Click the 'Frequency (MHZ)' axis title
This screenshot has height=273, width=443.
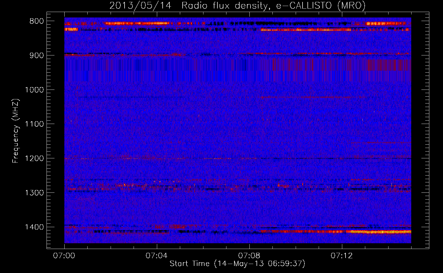pos(16,131)
